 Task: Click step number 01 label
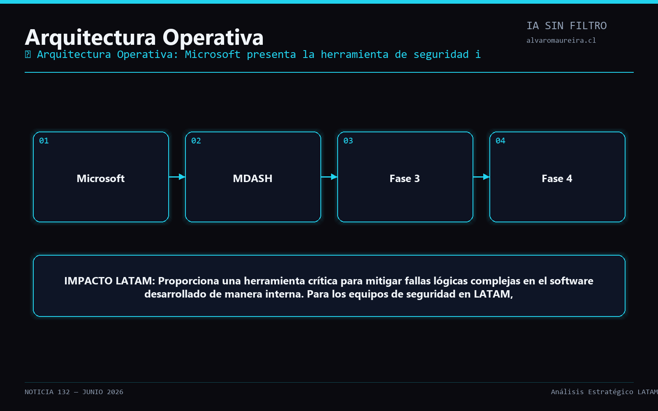click(x=44, y=141)
